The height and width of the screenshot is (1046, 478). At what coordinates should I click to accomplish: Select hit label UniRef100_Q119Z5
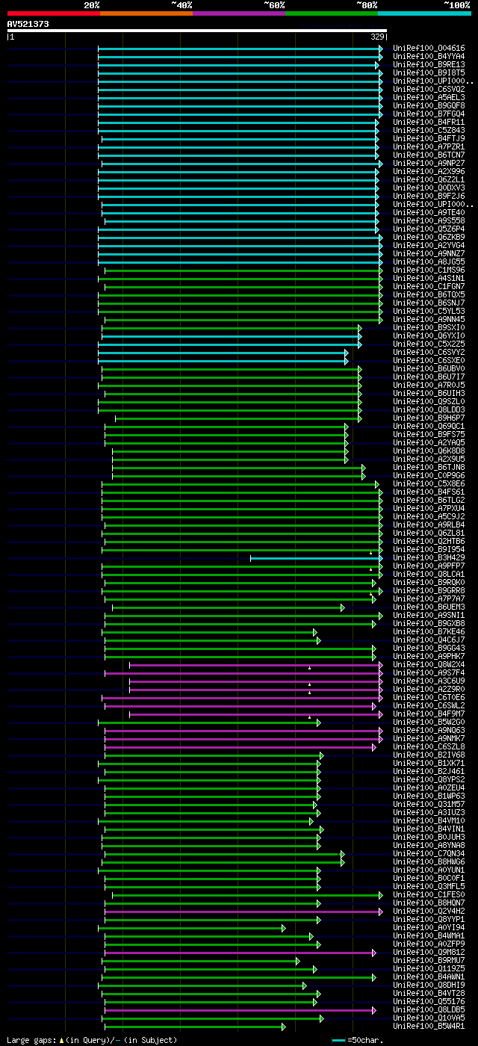click(x=429, y=968)
